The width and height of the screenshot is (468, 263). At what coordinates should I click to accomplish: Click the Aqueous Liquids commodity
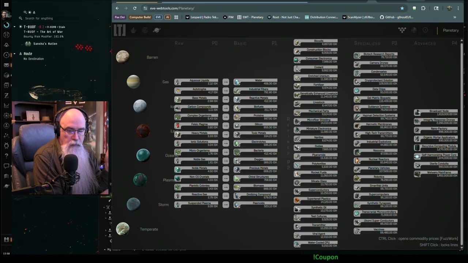pyautogui.click(x=196, y=82)
